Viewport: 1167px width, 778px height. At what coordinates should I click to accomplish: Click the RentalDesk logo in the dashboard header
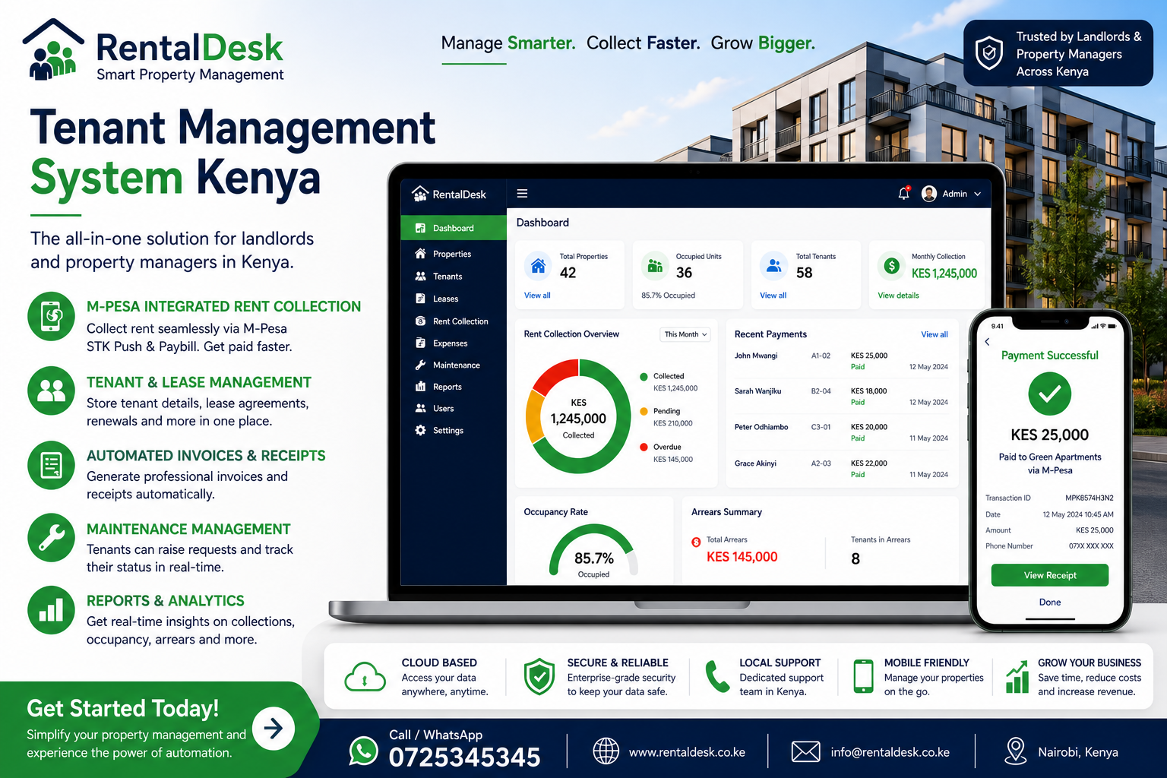coord(448,194)
